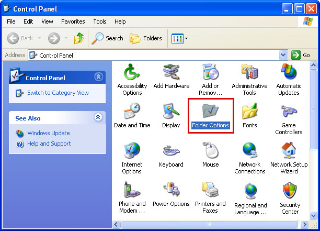Click the Up folder toolbar icon
The width and height of the screenshot is (320, 231).
79,38
